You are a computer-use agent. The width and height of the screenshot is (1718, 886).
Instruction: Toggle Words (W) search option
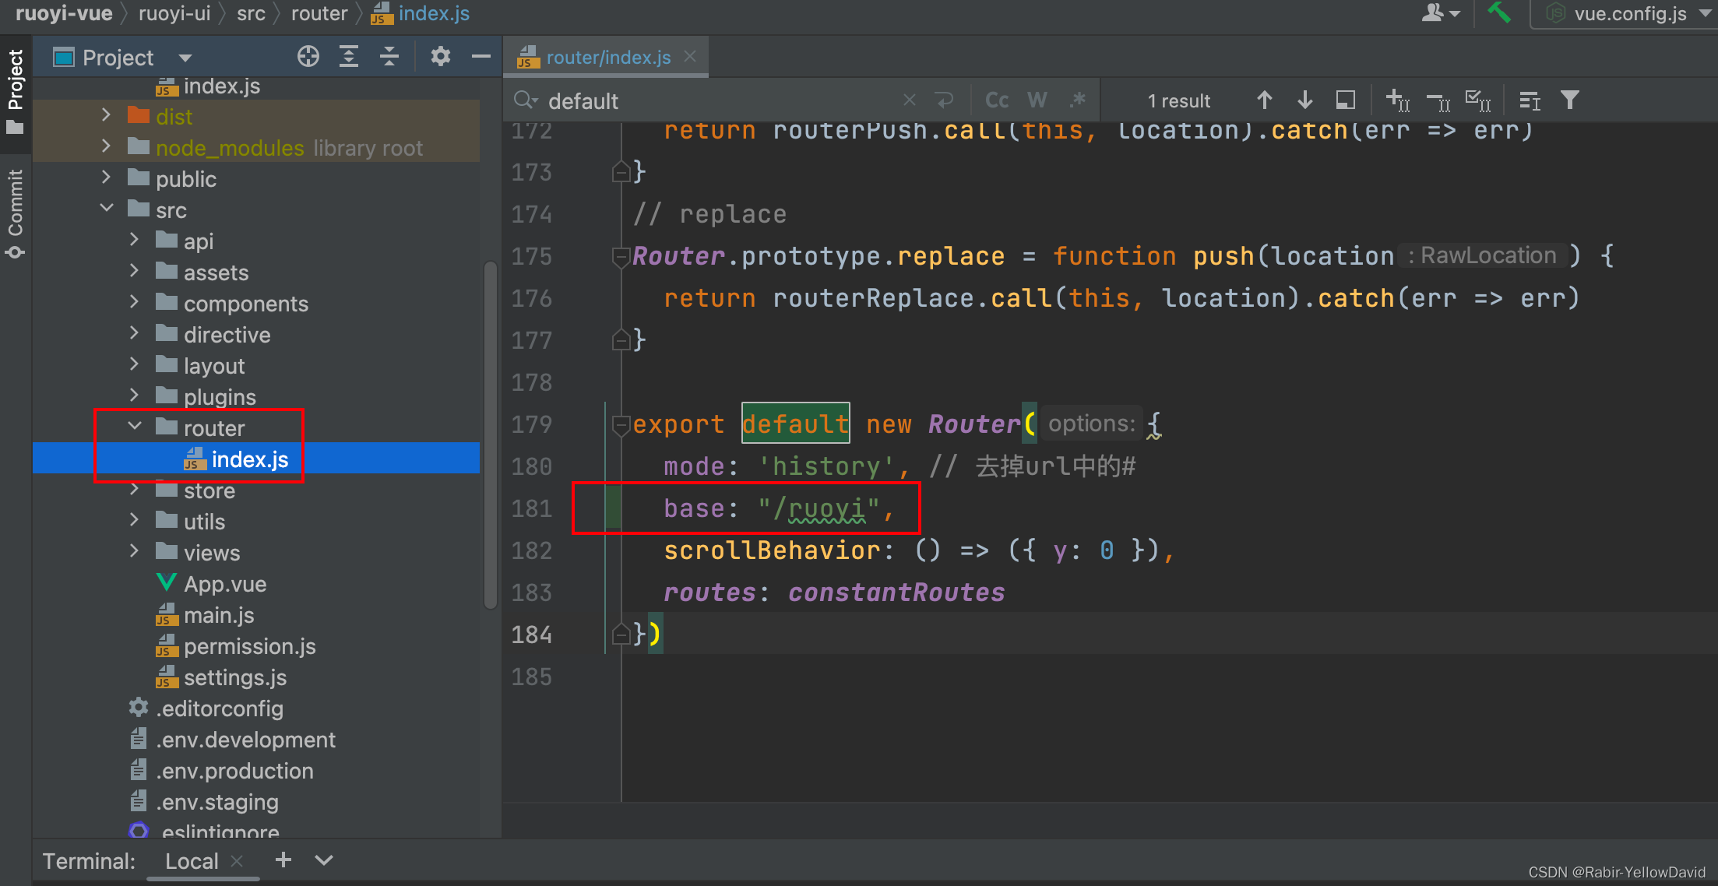pos(1037,100)
